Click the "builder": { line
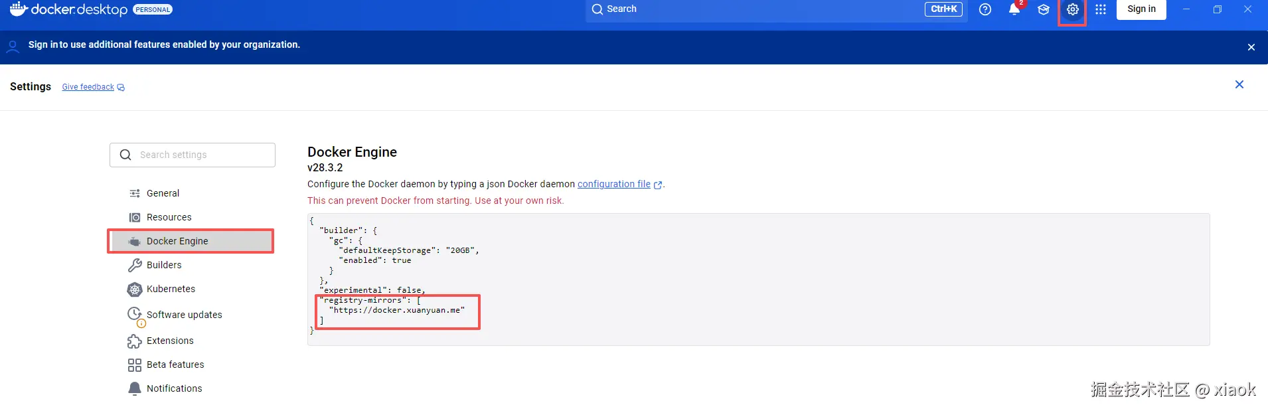The height and width of the screenshot is (411, 1268). pyautogui.click(x=349, y=230)
